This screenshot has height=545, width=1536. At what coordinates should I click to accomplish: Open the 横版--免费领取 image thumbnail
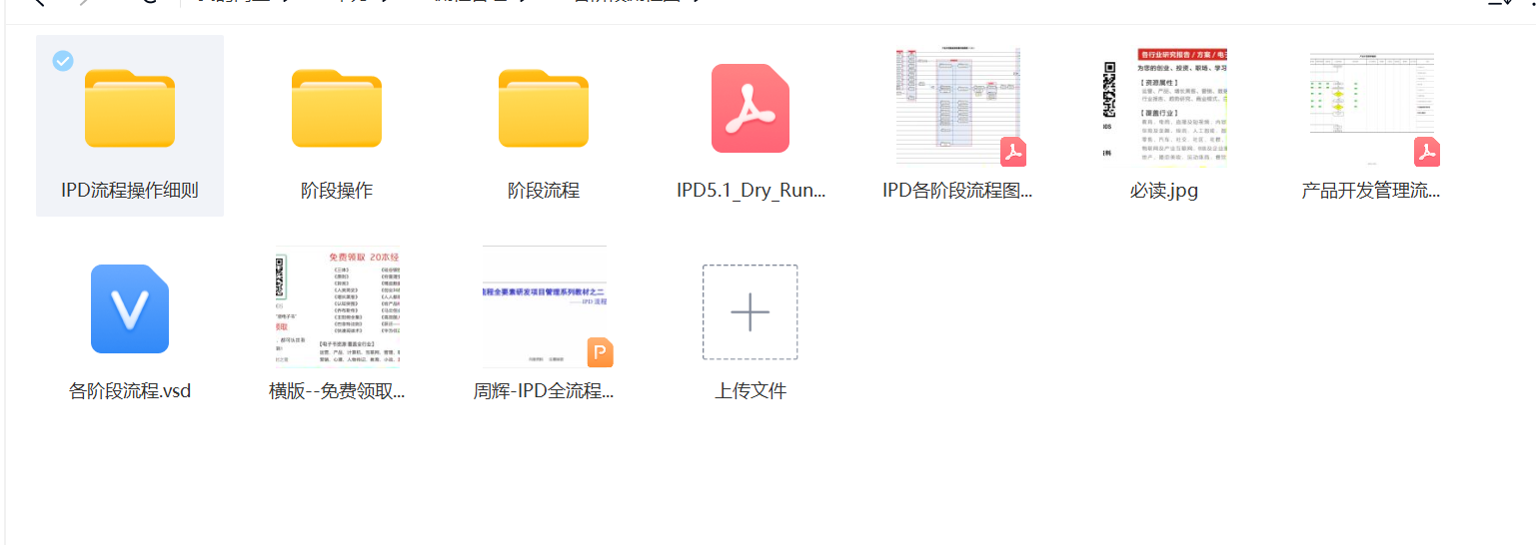(337, 307)
